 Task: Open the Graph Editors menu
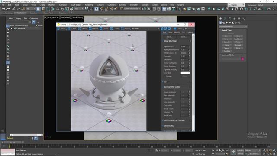[x=76, y=5]
